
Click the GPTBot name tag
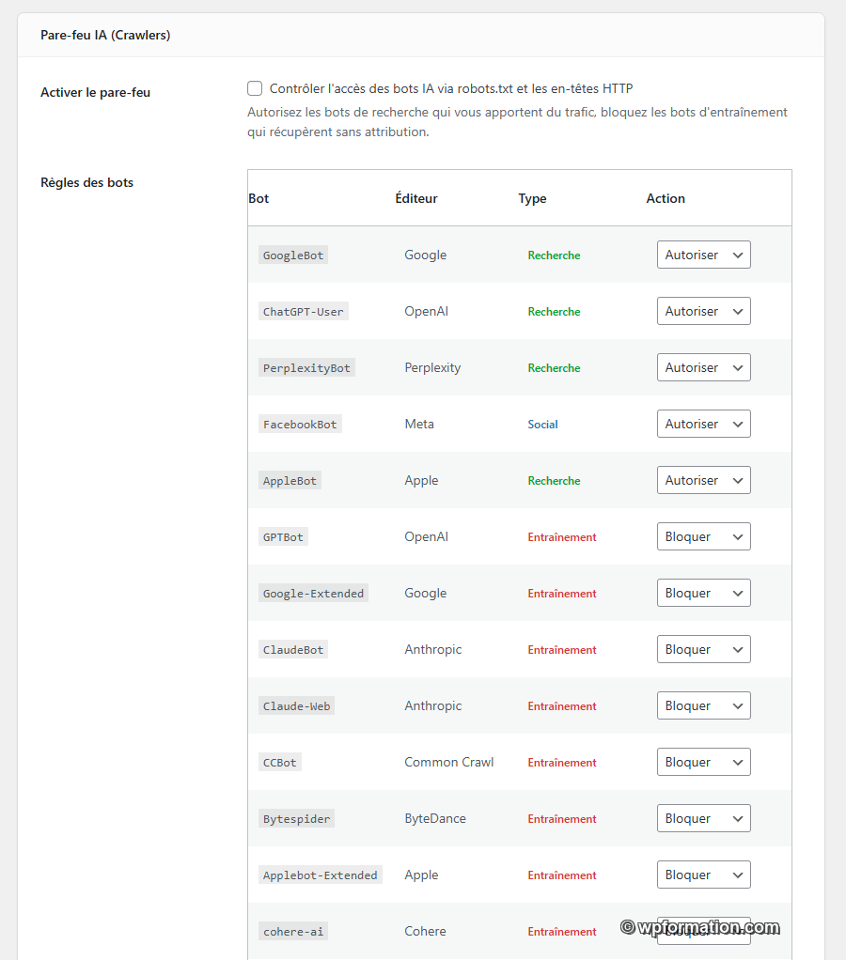point(283,537)
